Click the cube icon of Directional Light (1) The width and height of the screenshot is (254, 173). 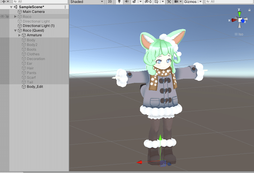coord(20,26)
